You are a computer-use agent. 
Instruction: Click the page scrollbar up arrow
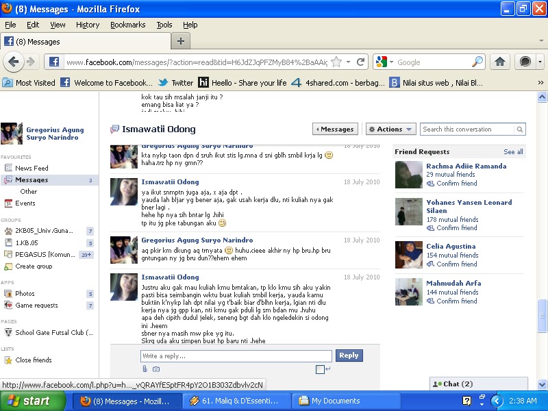pos(542,97)
